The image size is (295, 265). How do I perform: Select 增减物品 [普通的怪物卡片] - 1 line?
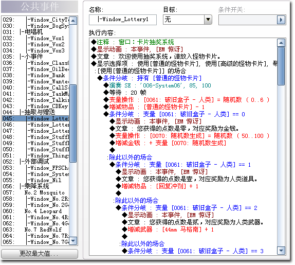(x=154, y=107)
